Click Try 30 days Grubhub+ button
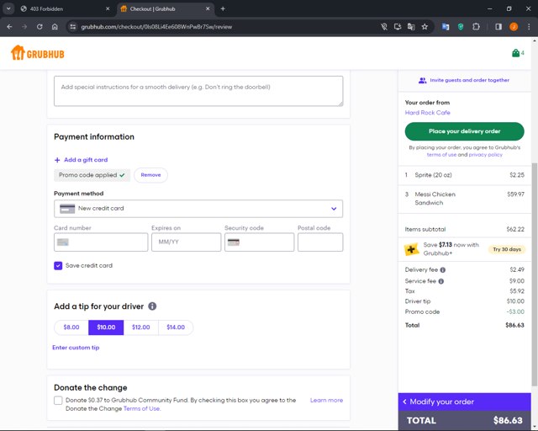538x431 pixels. [x=507, y=249]
